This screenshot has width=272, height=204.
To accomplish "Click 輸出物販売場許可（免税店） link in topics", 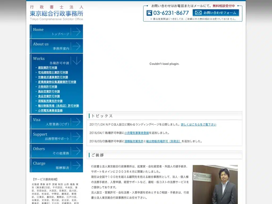I will click(164, 141).
